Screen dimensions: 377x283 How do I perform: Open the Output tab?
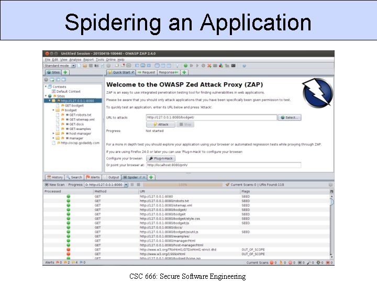[112, 177]
